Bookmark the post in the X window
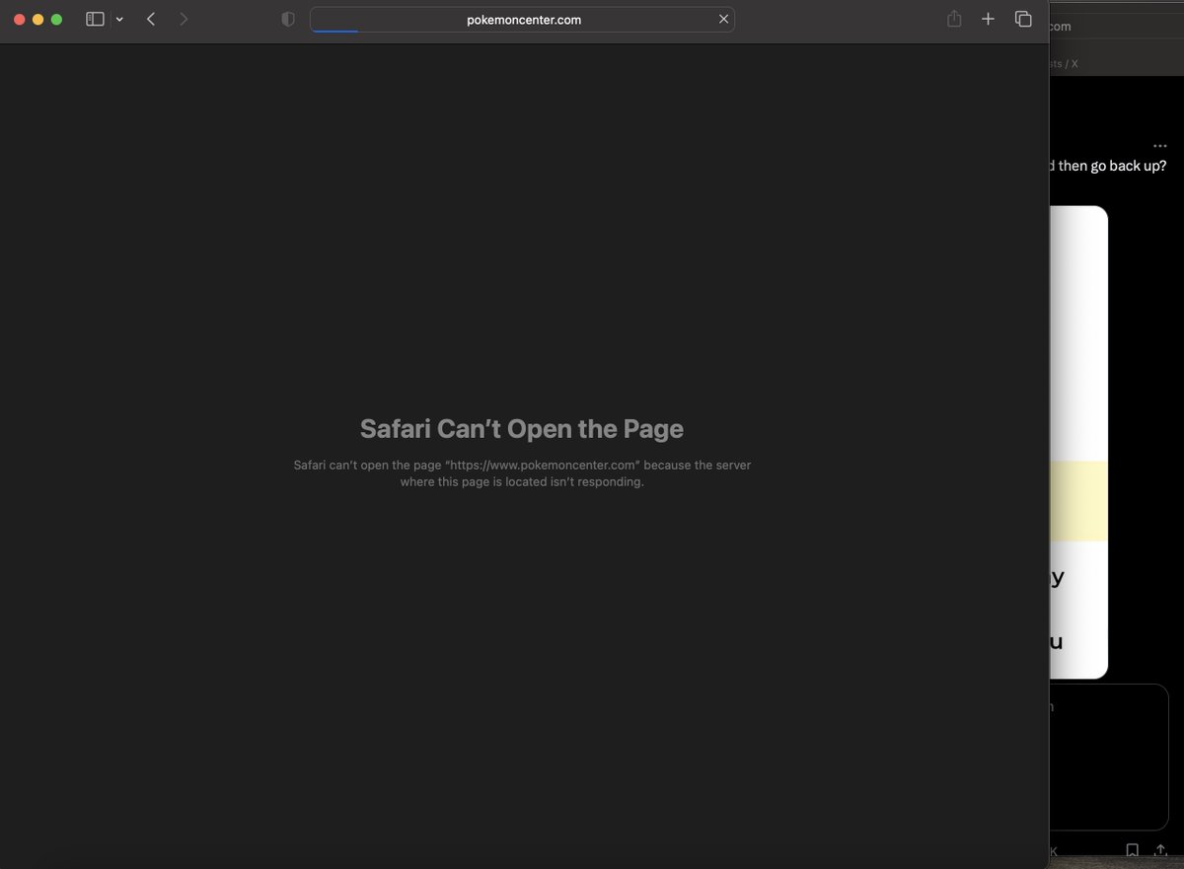The image size is (1184, 869). 1133,849
